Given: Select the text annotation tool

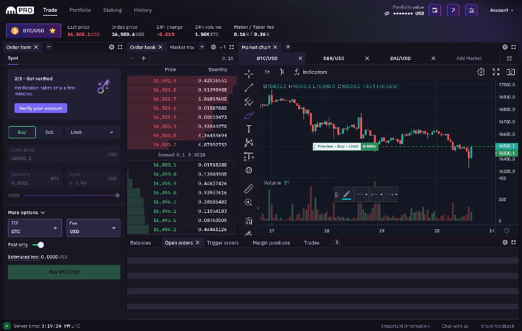Looking at the screenshot, I should point(249,129).
